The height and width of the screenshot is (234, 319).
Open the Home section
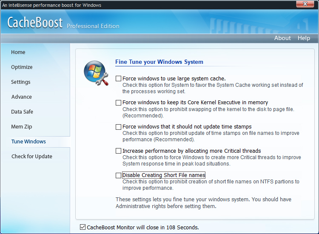click(x=18, y=52)
